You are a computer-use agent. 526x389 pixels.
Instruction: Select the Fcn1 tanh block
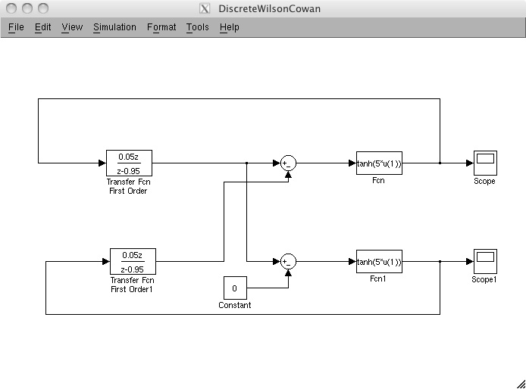pyautogui.click(x=379, y=261)
